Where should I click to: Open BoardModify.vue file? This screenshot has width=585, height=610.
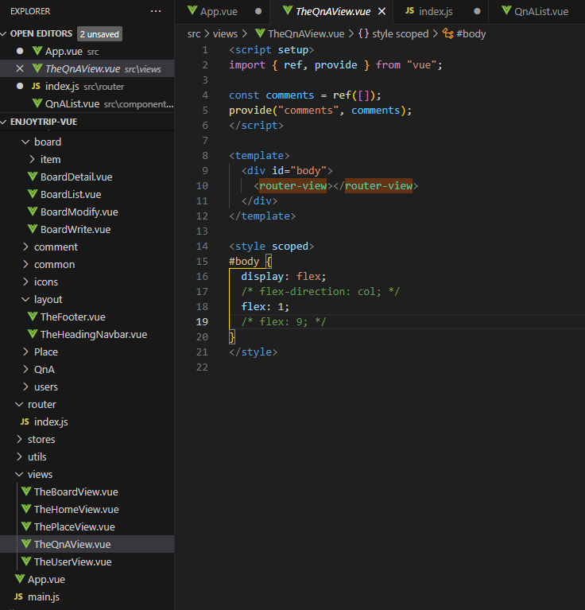87,212
